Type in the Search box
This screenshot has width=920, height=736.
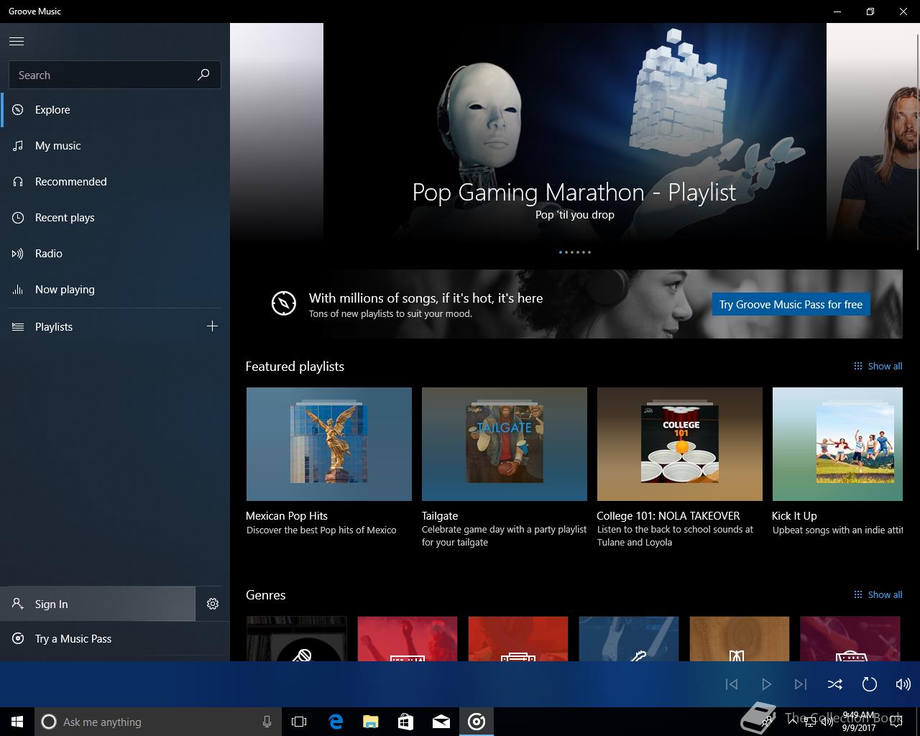(x=101, y=75)
